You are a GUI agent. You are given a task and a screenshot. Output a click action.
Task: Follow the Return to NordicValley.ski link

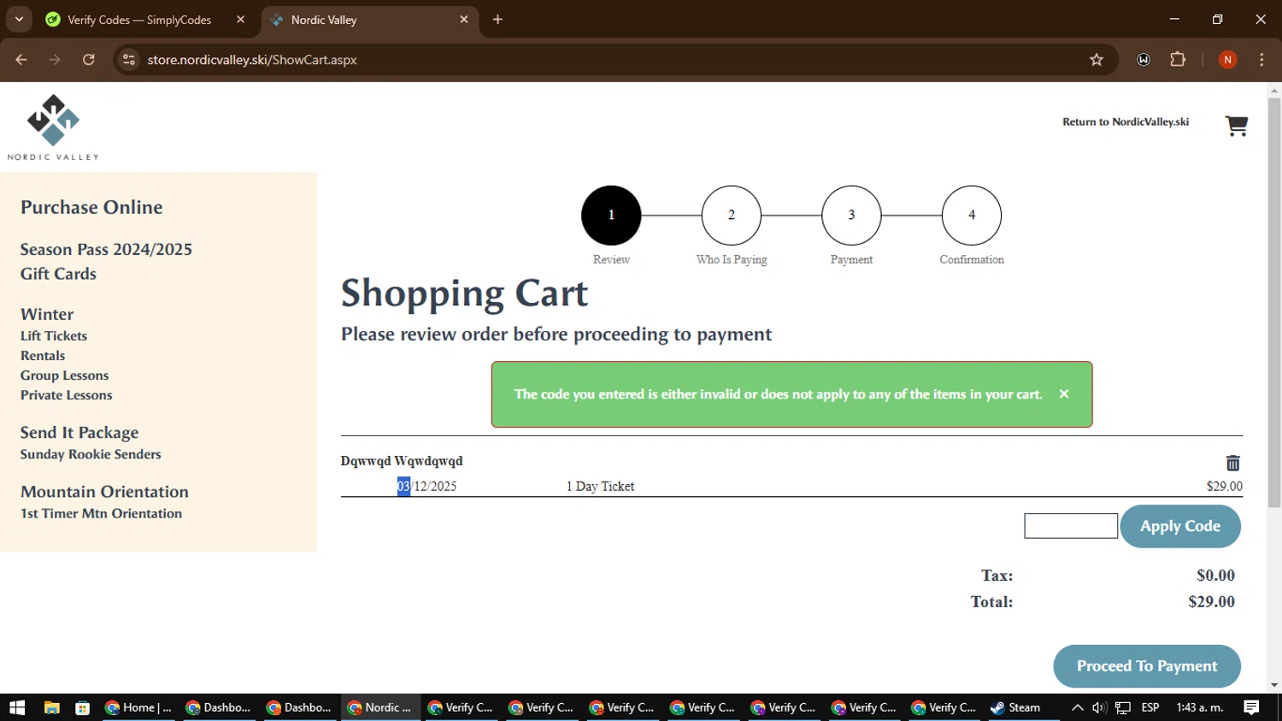[x=1126, y=121]
